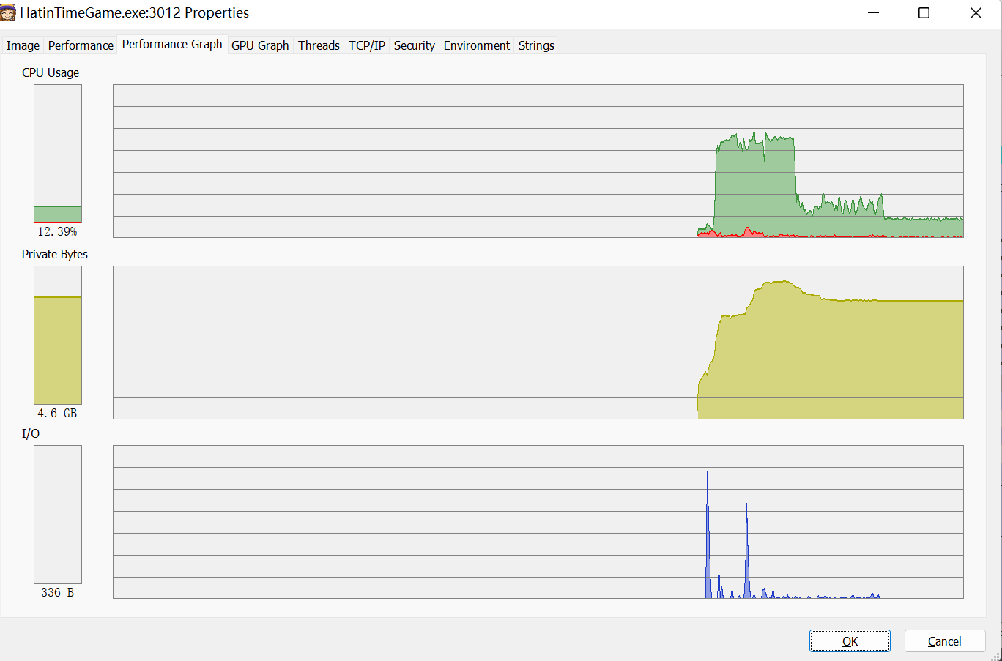Confirm the dialog with OK
This screenshot has height=661, width=1002.
coord(850,641)
